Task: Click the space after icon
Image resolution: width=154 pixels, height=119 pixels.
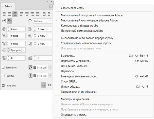Action: pos(30,43)
